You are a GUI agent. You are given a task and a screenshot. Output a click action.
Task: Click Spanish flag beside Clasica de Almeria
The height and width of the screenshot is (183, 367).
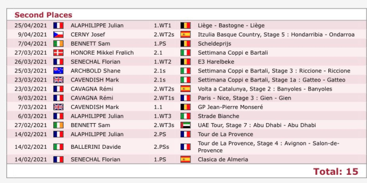(185, 159)
